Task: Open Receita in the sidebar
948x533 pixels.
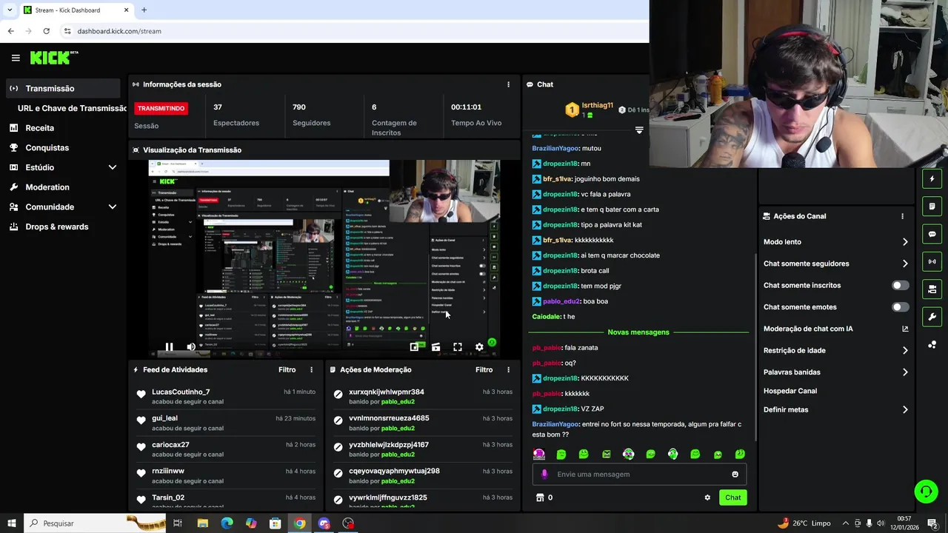Action: click(x=39, y=128)
